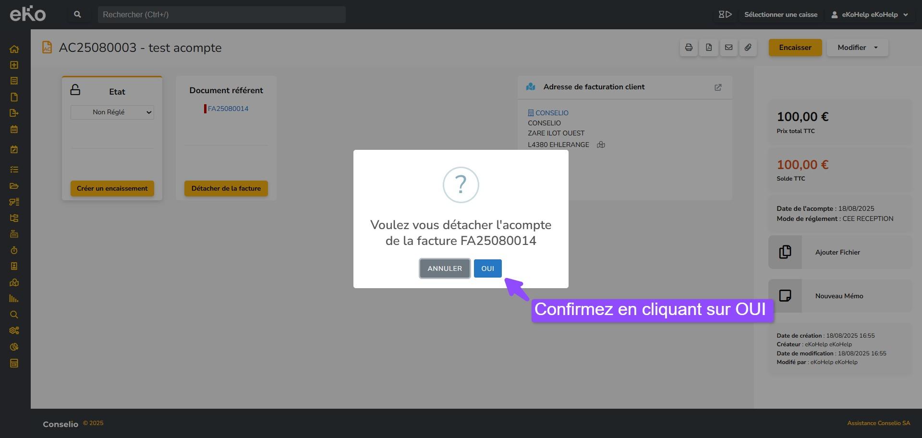
Task: Open external link icon for billing address
Action: click(718, 87)
